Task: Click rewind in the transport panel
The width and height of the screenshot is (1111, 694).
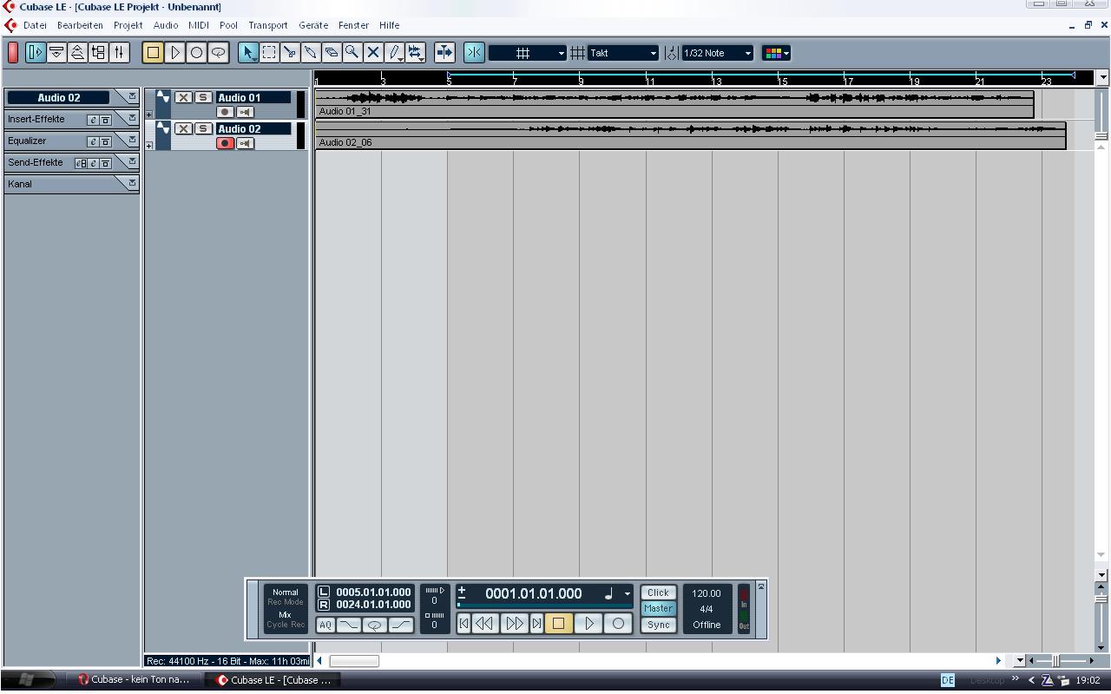Action: (484, 623)
